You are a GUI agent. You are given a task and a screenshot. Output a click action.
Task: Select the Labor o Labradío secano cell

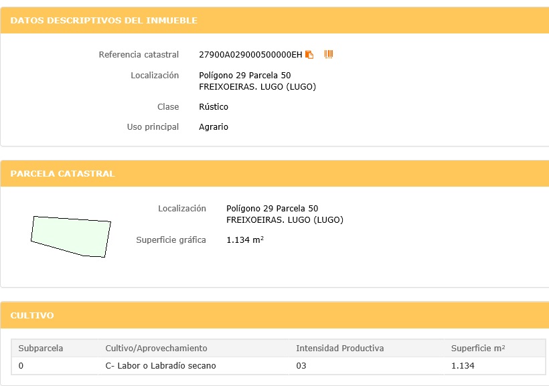click(161, 366)
